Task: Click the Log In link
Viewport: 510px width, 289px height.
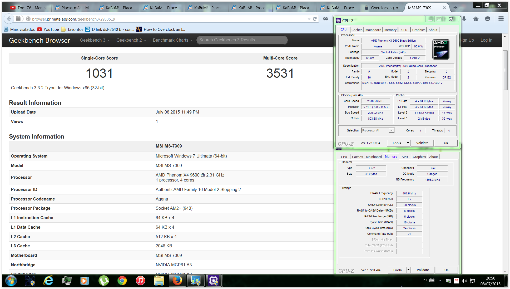Action: [486, 40]
